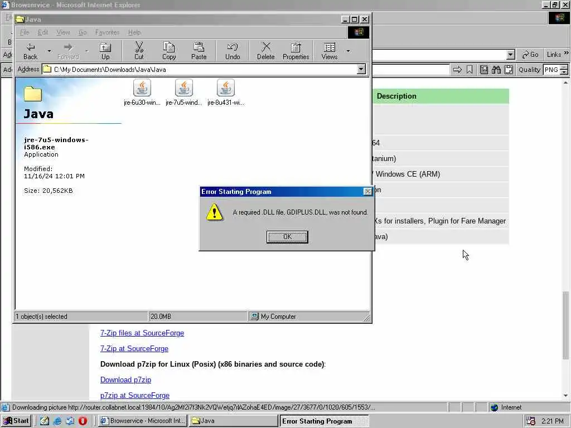571x428 pixels.
Task: Click the Java window address field
Action: pos(204,69)
